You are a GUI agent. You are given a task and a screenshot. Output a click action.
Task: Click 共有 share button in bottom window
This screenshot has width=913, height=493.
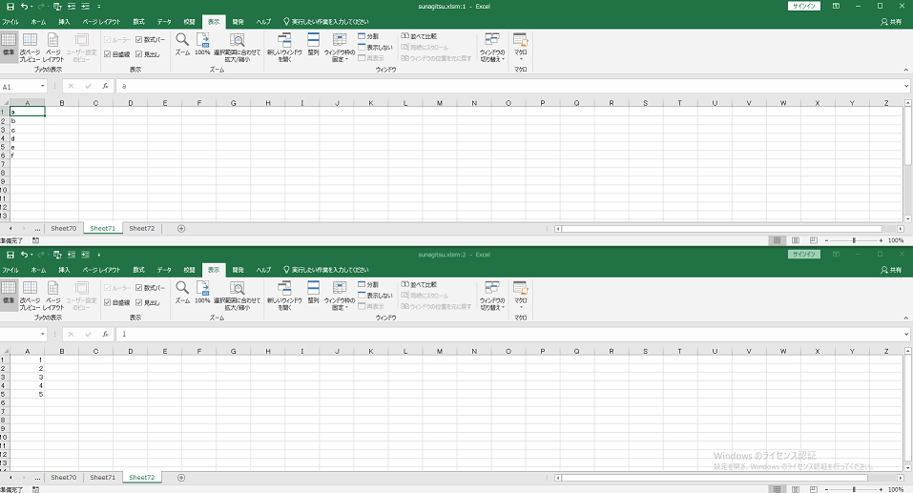tap(891, 270)
